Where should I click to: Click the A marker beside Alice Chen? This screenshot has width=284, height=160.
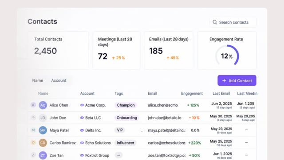(x=33, y=105)
